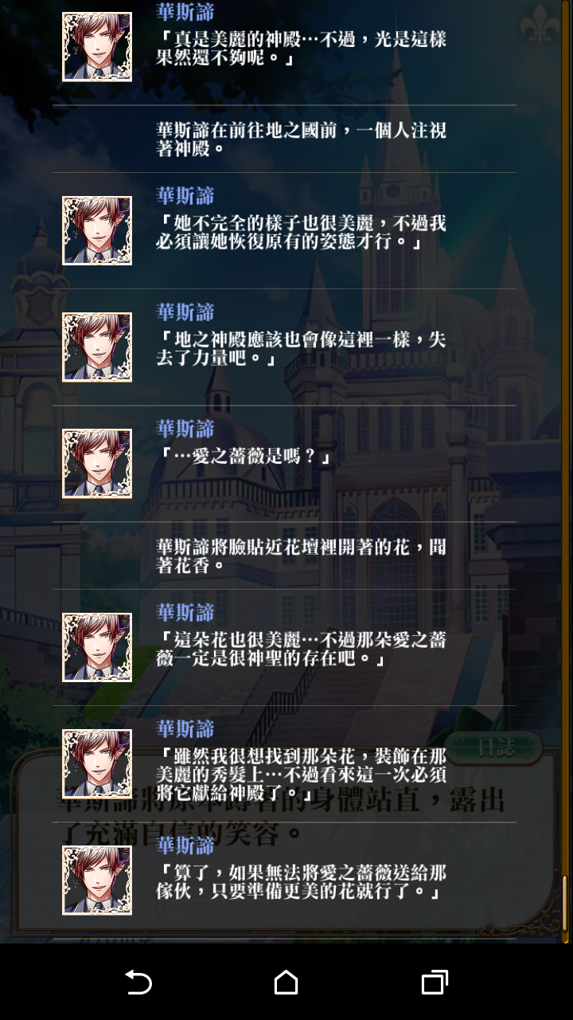573x1020 pixels.
Task: Tap the portrait next to …愛之薔薇是嗎?
Action: [97, 463]
